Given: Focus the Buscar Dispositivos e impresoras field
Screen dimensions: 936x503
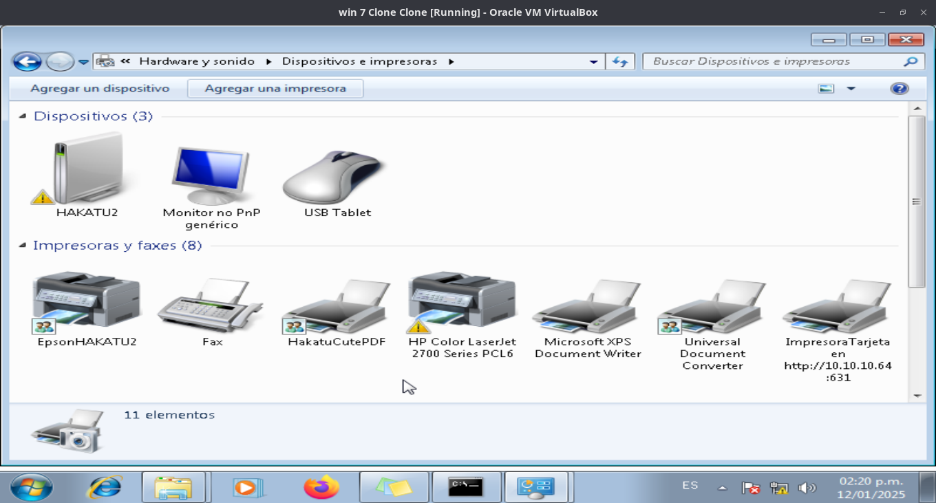Looking at the screenshot, I should point(774,61).
